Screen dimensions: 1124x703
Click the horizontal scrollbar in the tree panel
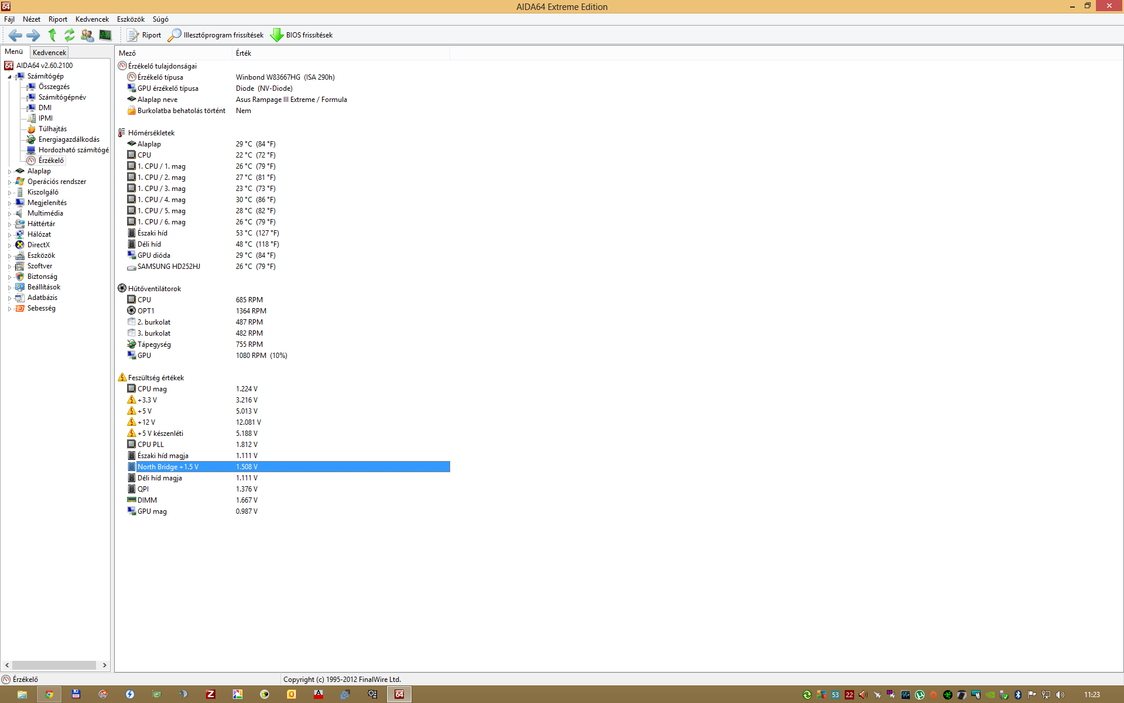54,666
